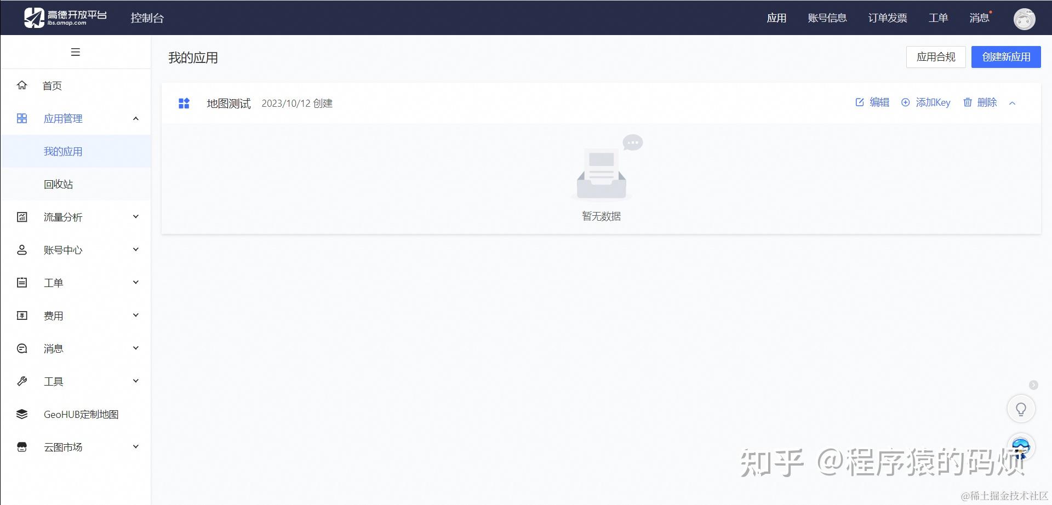This screenshot has height=505, width=1052.
Task: Open the user avatar profile picture
Action: click(x=1024, y=18)
